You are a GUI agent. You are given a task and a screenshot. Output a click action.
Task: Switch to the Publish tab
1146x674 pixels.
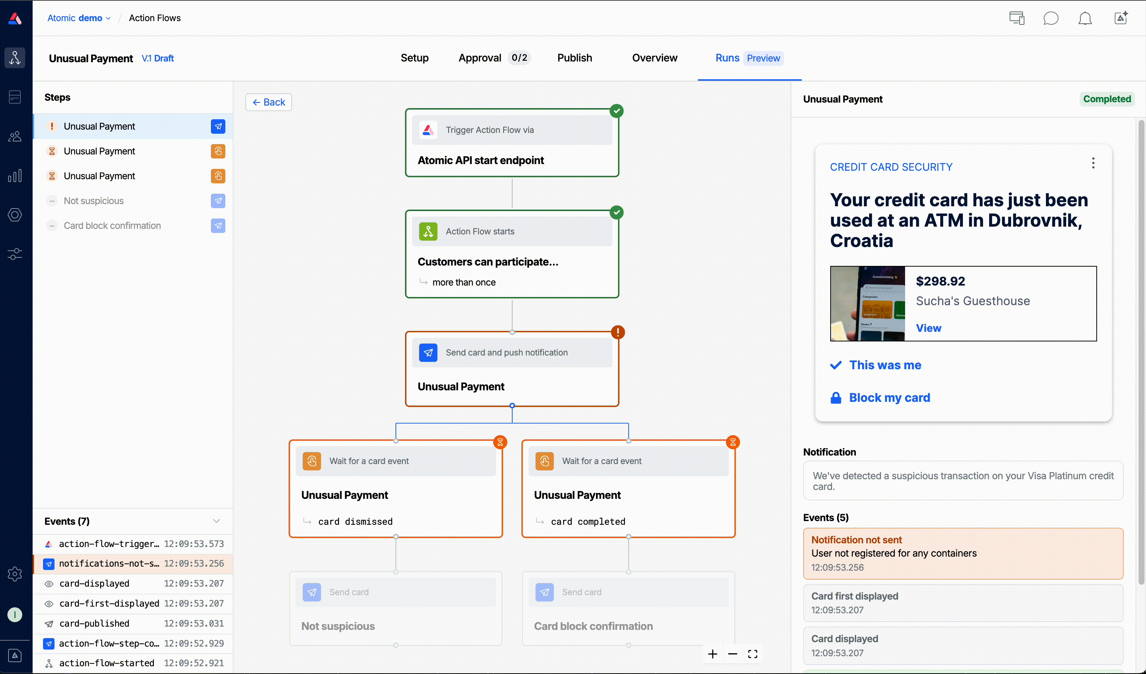pos(574,58)
